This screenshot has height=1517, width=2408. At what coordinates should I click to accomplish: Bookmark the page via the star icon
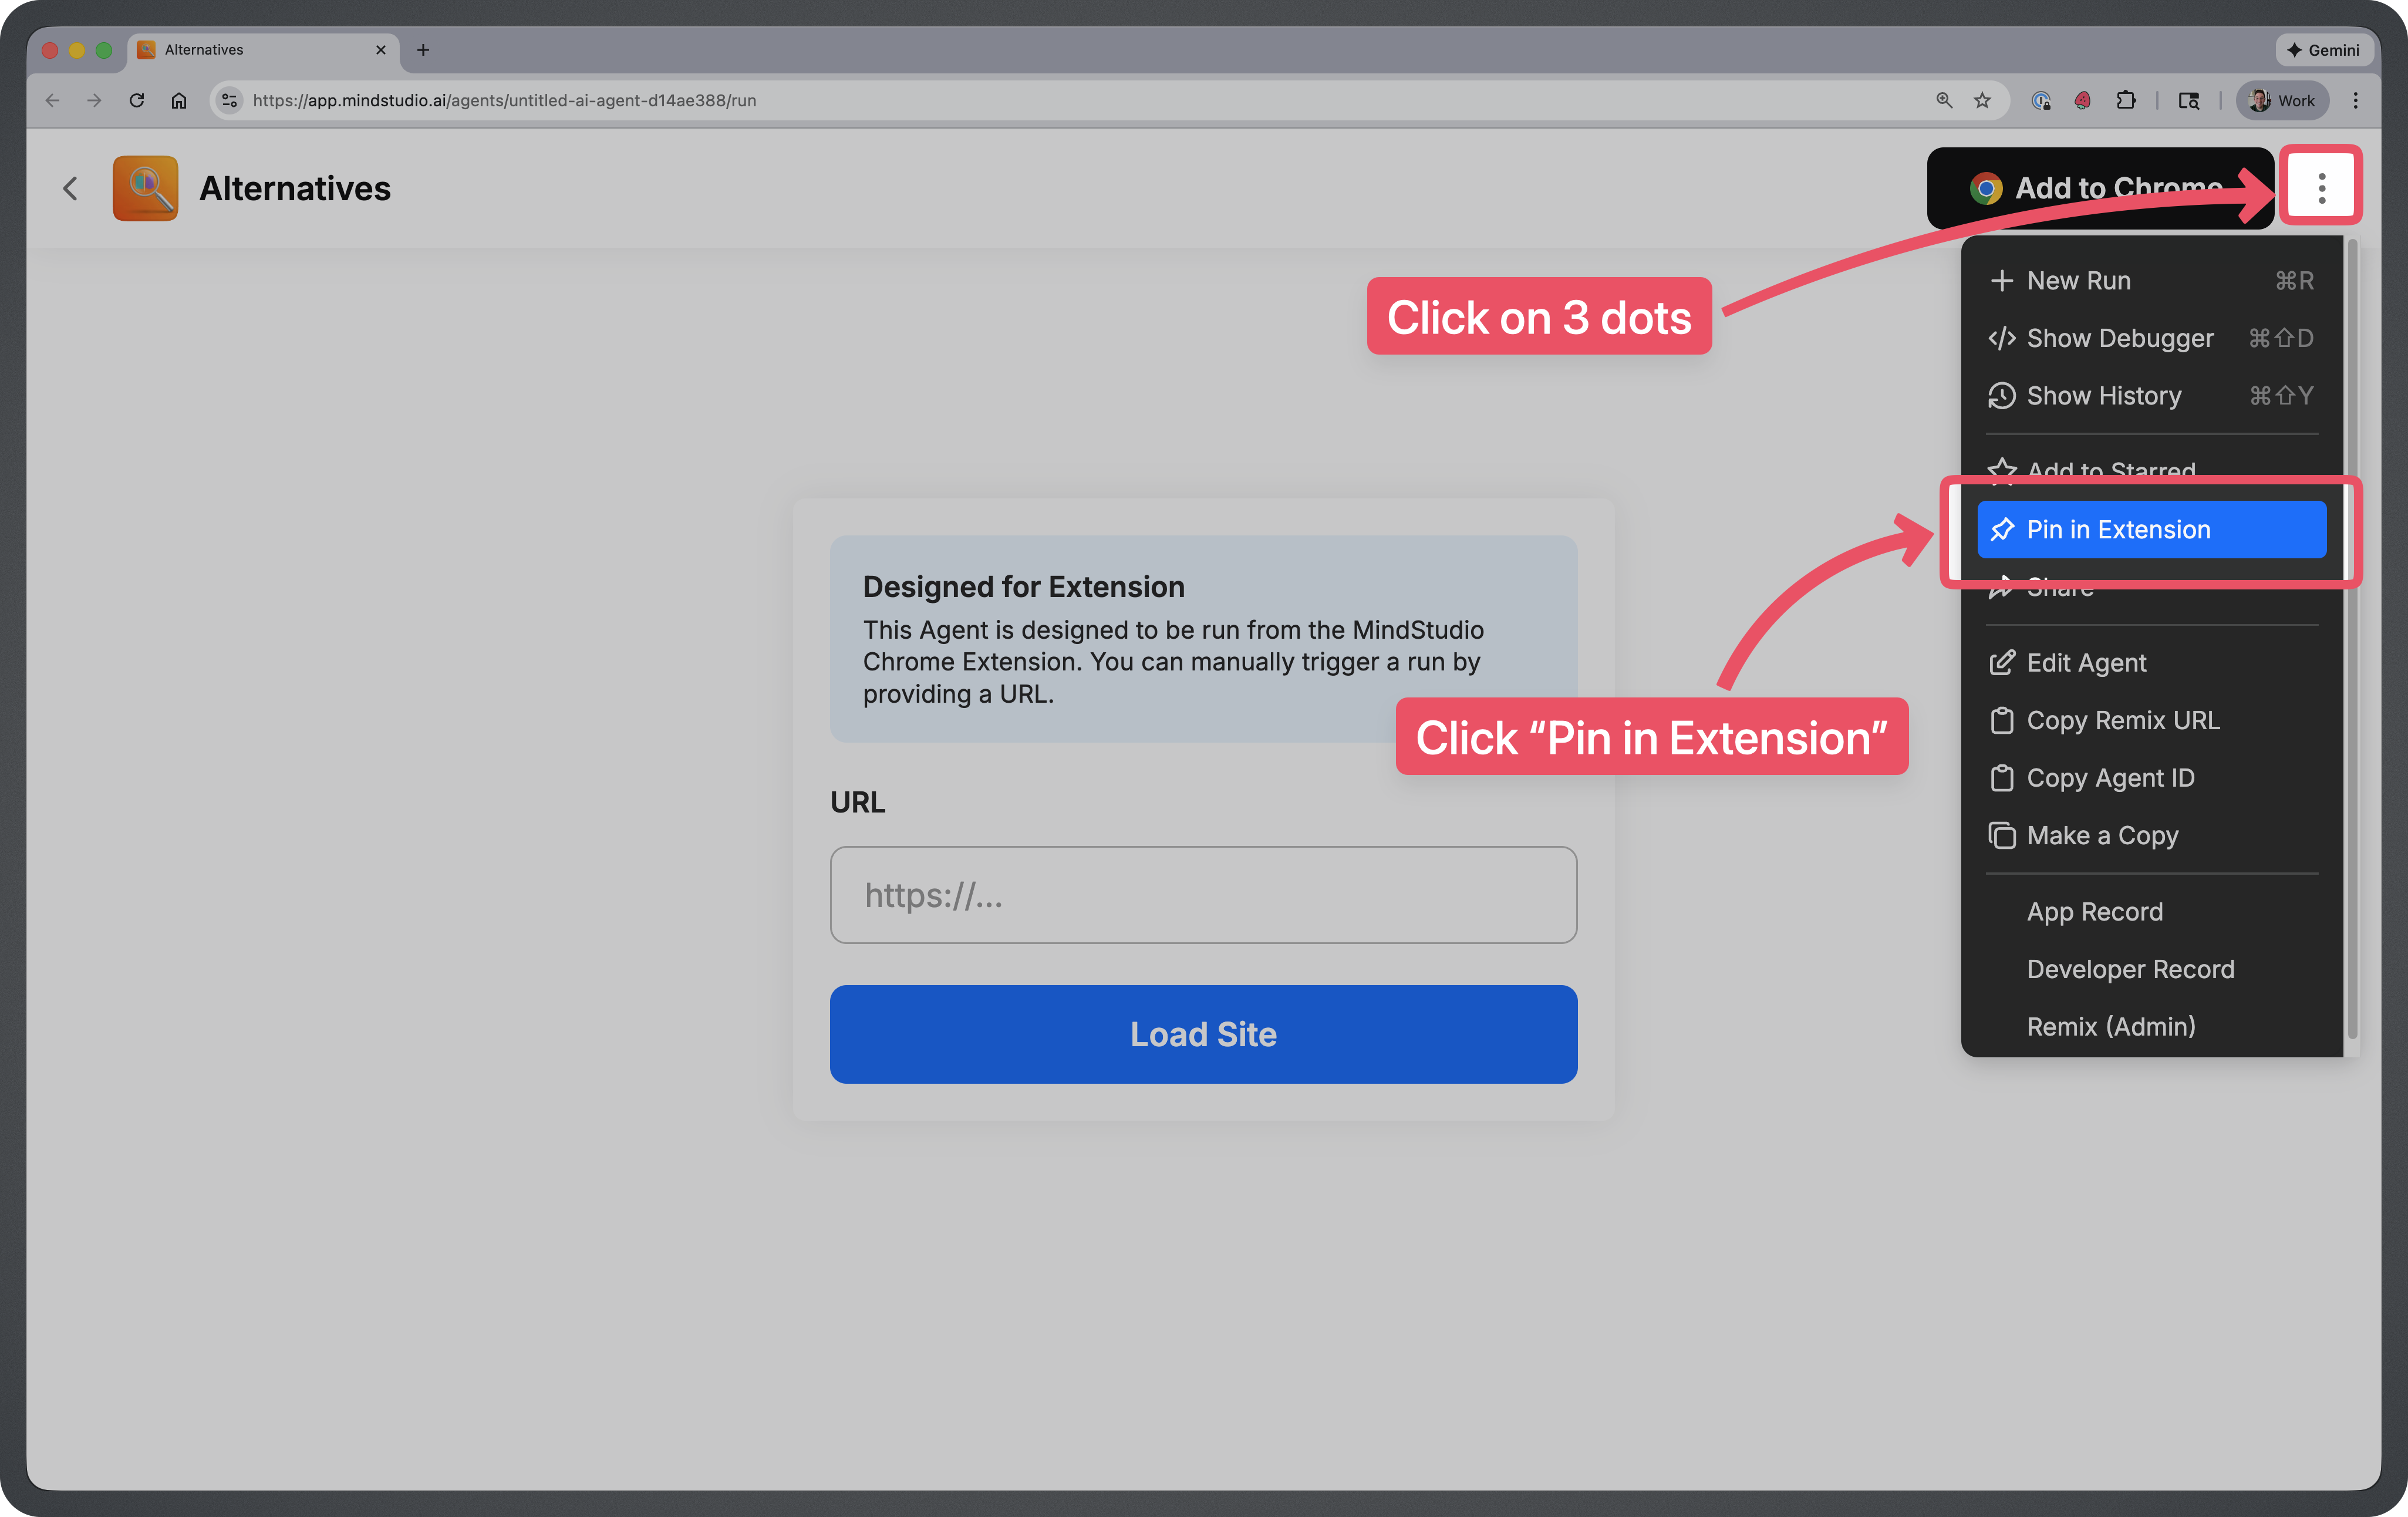point(1982,100)
